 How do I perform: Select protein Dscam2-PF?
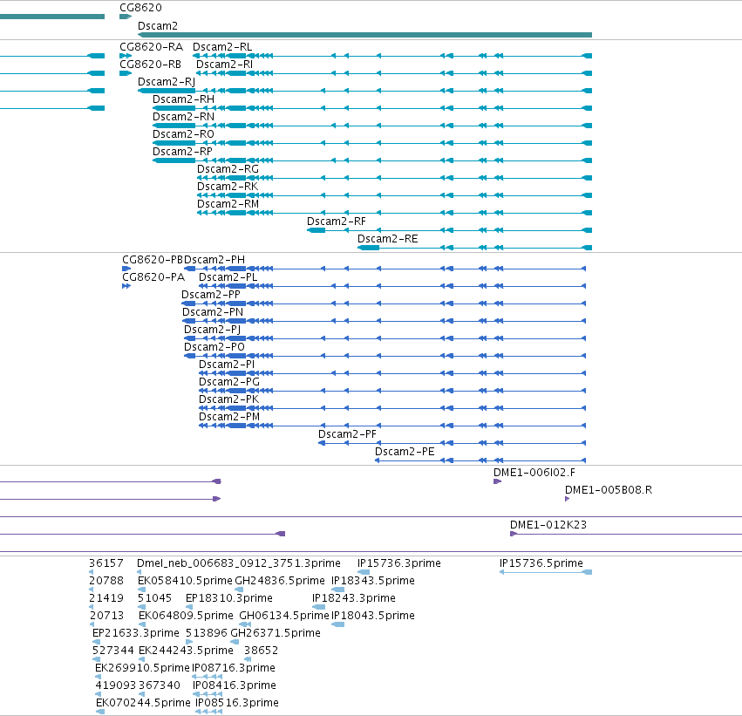[347, 434]
